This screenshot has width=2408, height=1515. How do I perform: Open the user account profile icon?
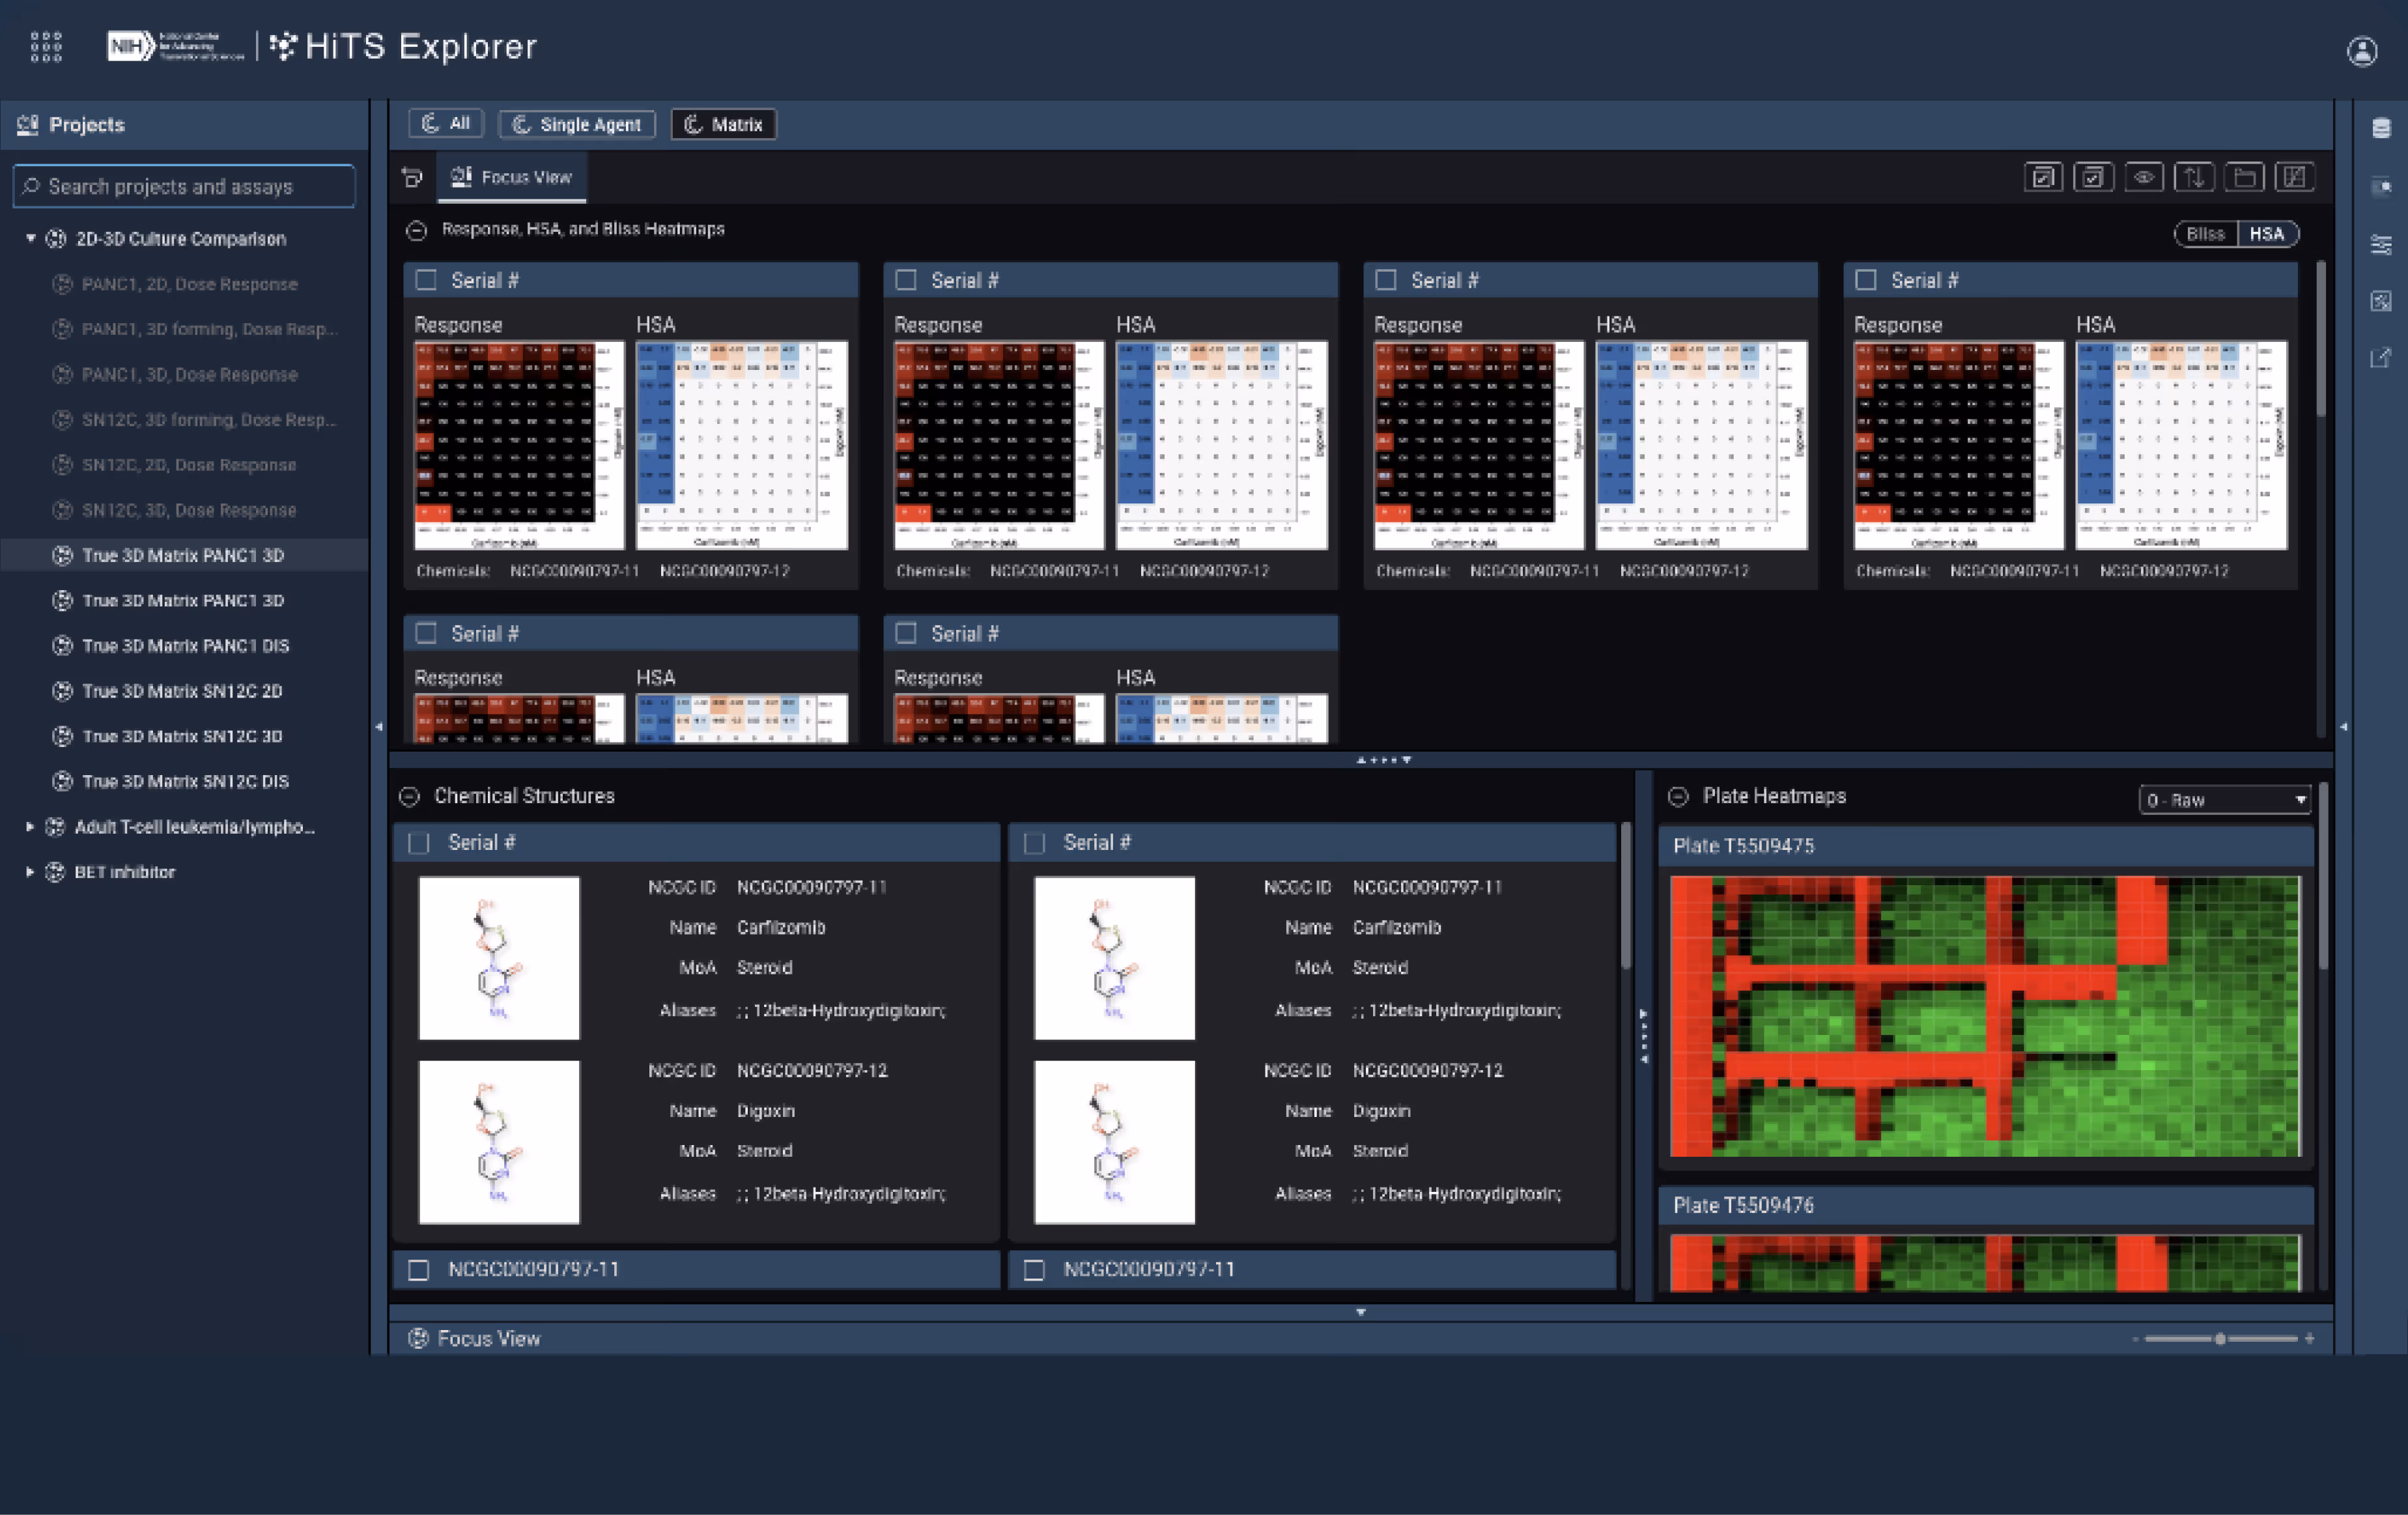(x=2362, y=51)
